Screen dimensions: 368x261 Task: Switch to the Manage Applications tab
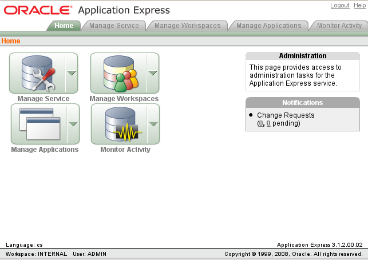pyautogui.click(x=268, y=26)
